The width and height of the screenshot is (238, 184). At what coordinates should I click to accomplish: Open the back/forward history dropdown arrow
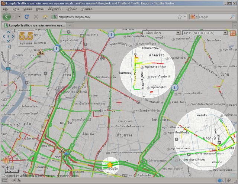tap(19, 17)
